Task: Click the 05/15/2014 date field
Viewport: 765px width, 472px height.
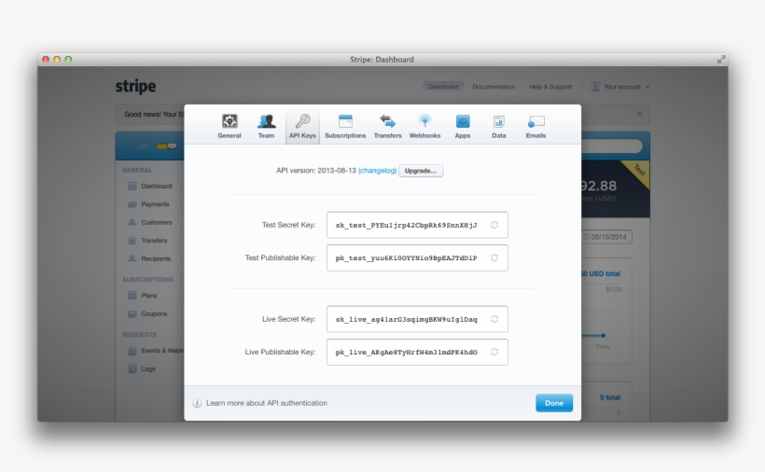Action: click(x=607, y=237)
